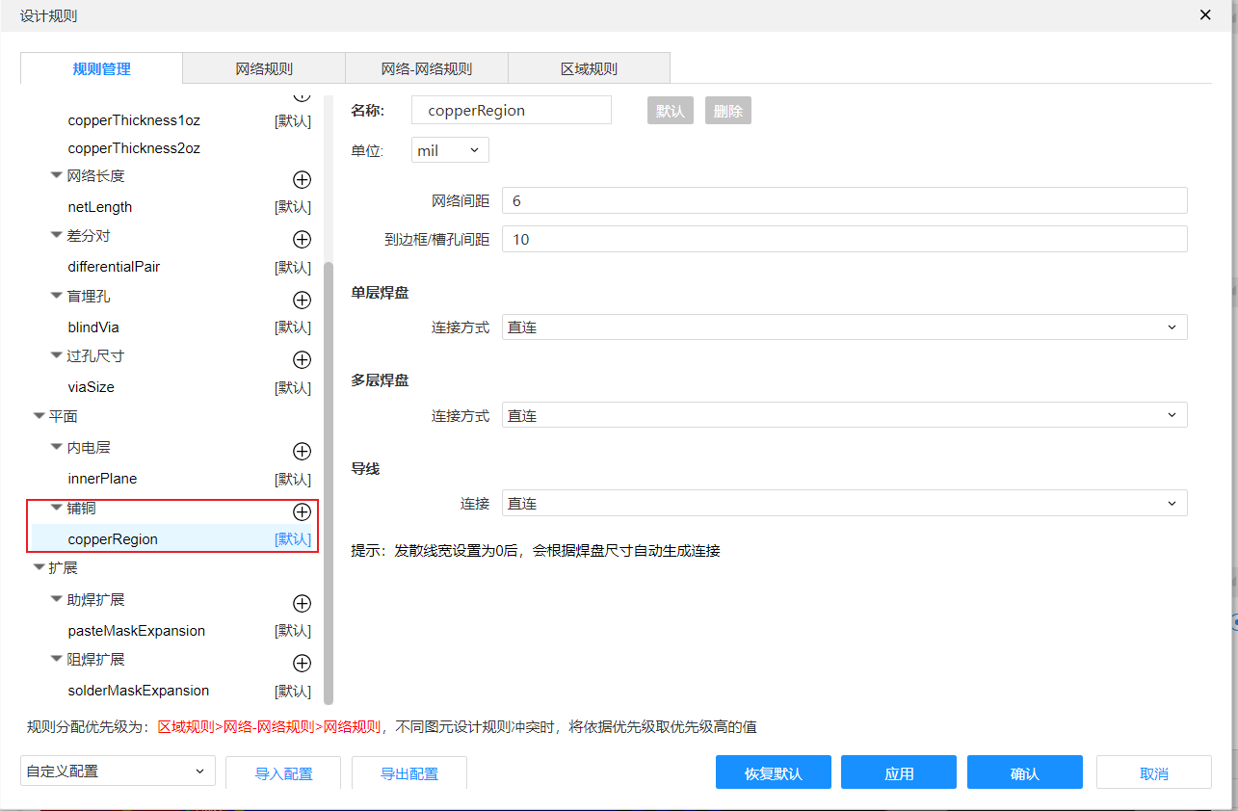Click the 应用 button

[898, 773]
